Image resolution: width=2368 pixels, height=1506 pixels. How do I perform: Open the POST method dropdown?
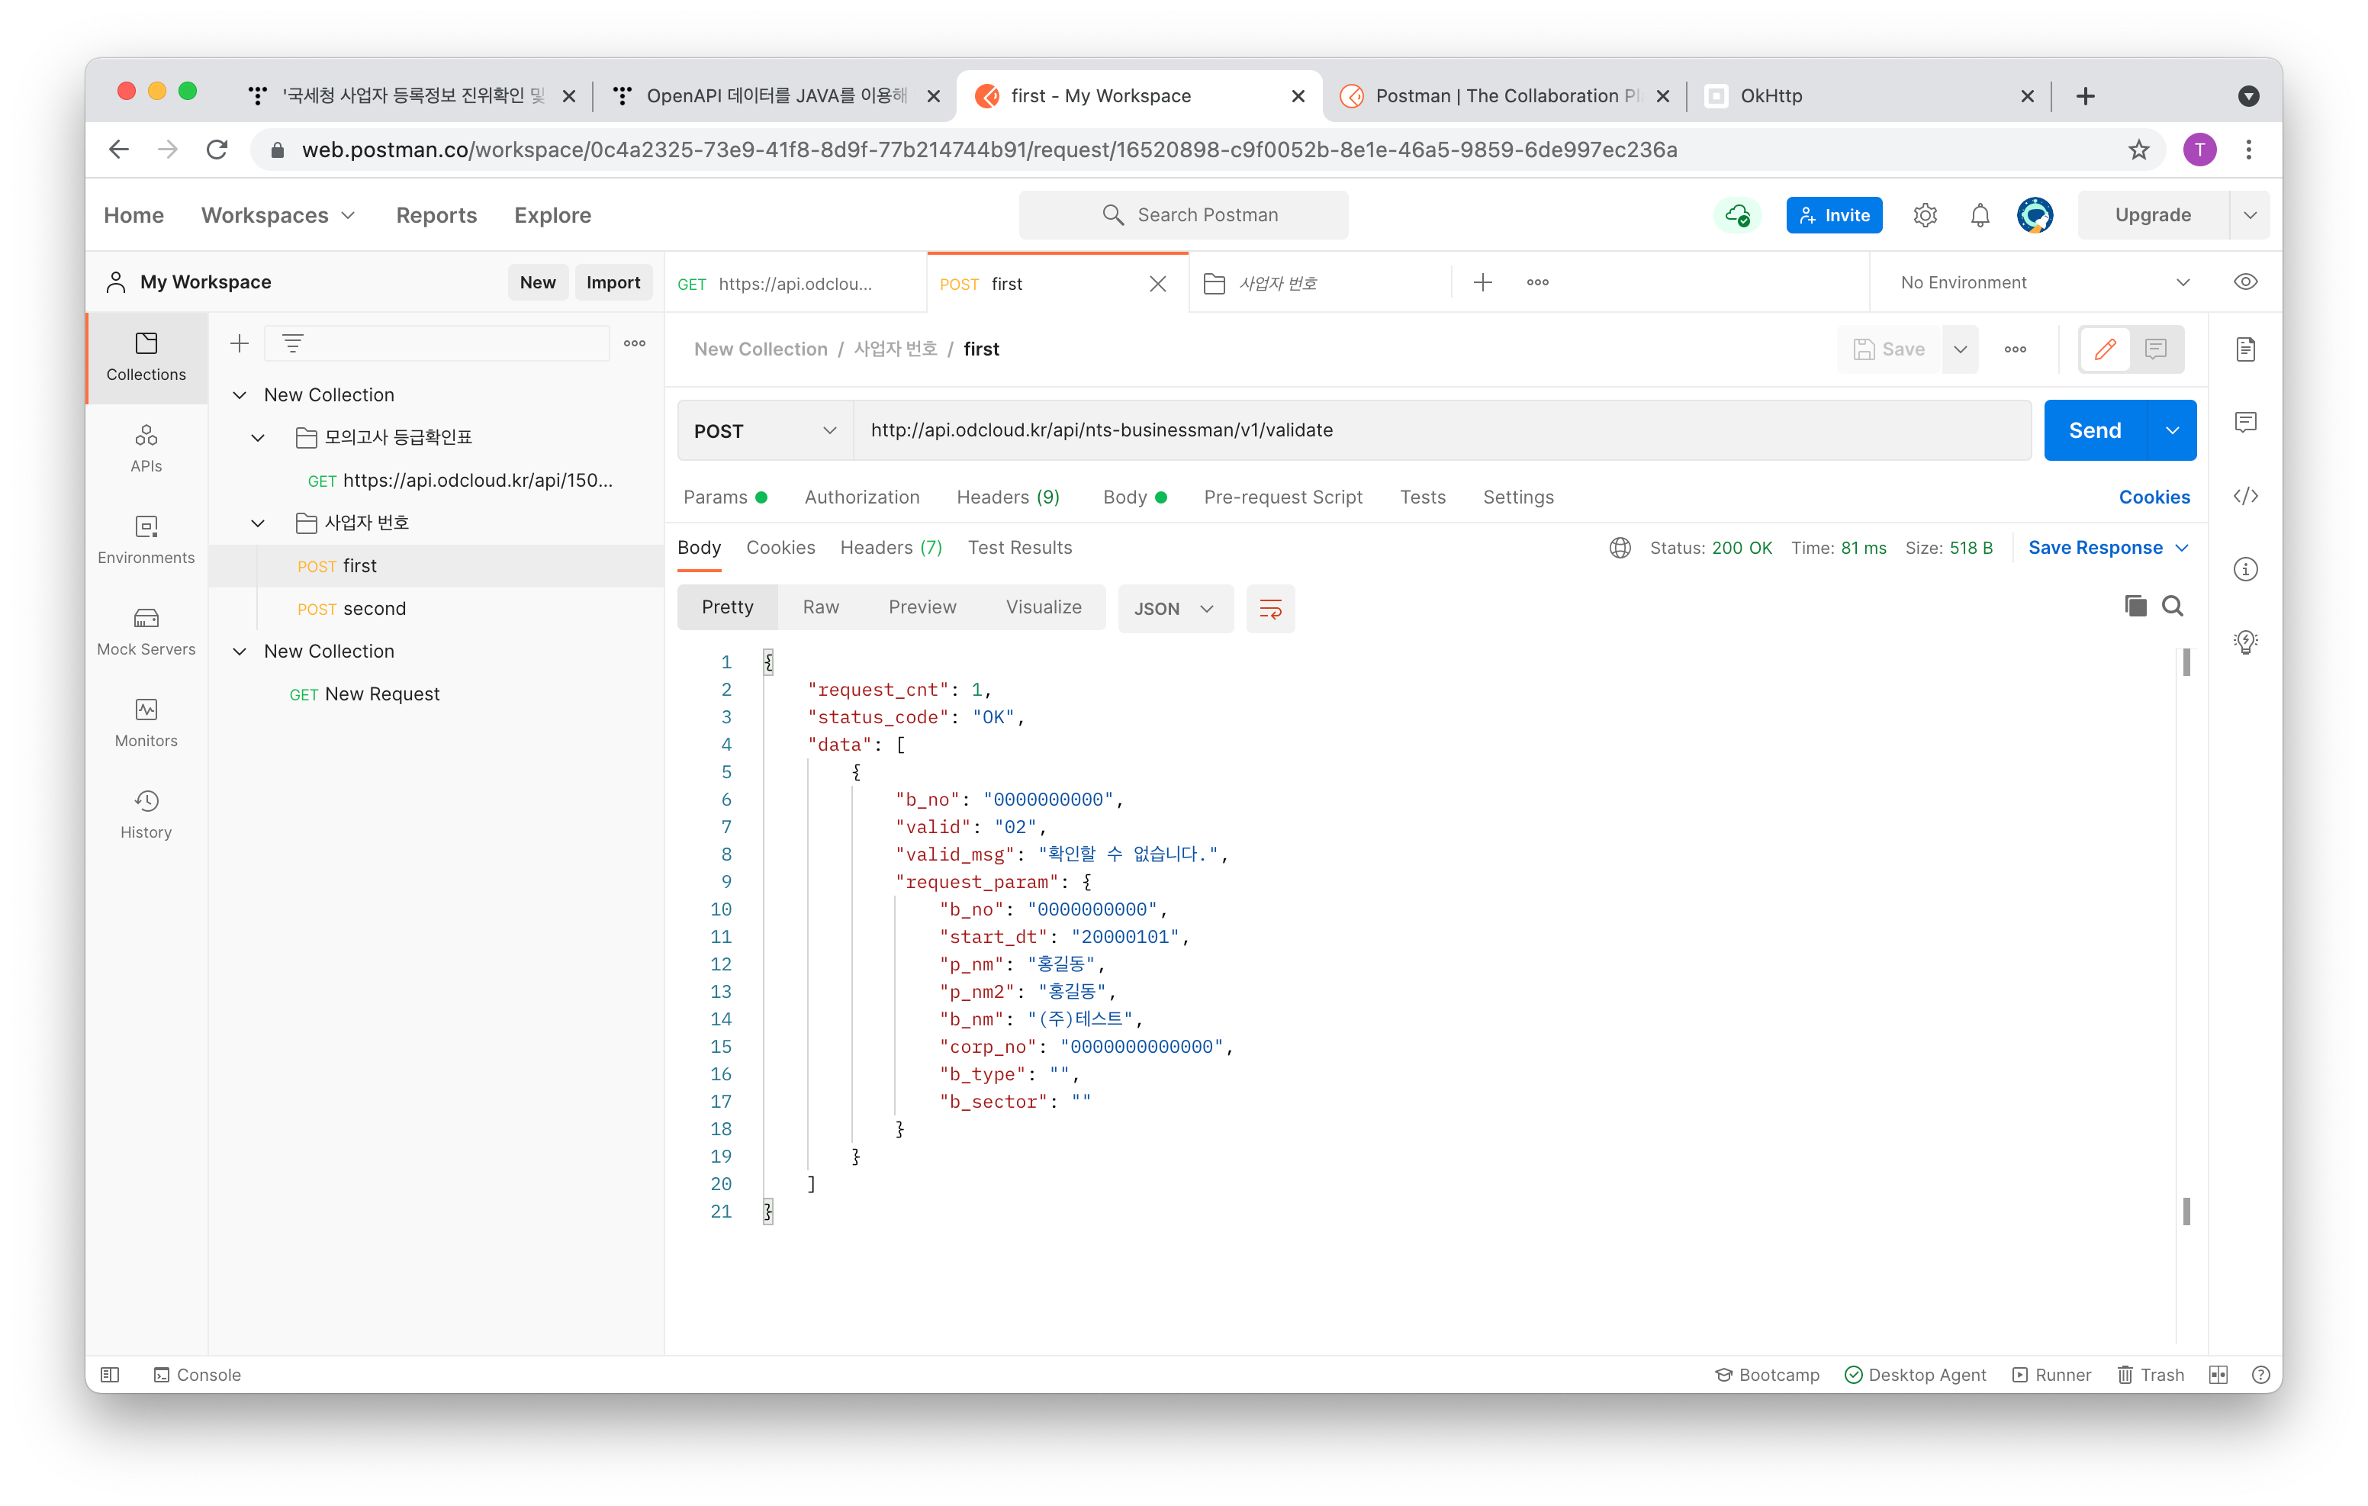[764, 431]
